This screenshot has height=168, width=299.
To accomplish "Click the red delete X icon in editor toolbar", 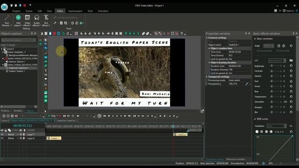I will click(54, 34).
